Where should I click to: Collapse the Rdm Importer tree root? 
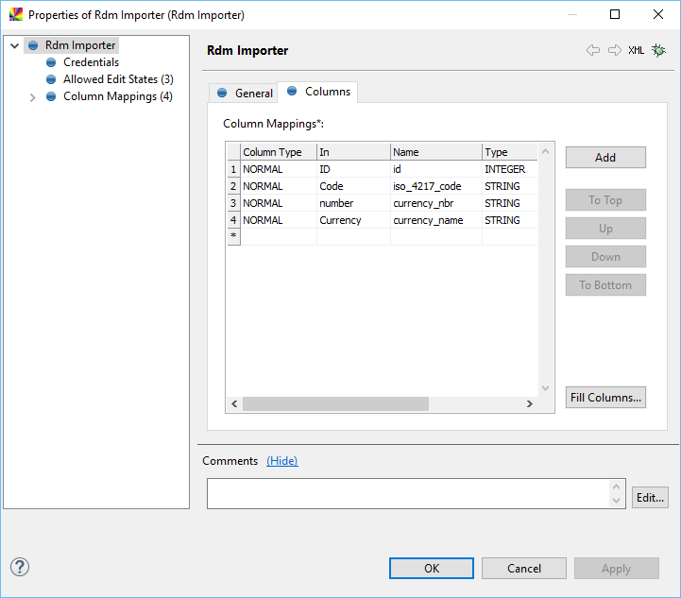[x=15, y=45]
